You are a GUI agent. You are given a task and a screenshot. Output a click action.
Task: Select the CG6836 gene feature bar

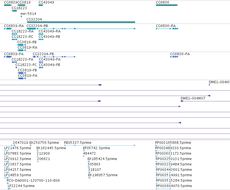coord(167,5)
